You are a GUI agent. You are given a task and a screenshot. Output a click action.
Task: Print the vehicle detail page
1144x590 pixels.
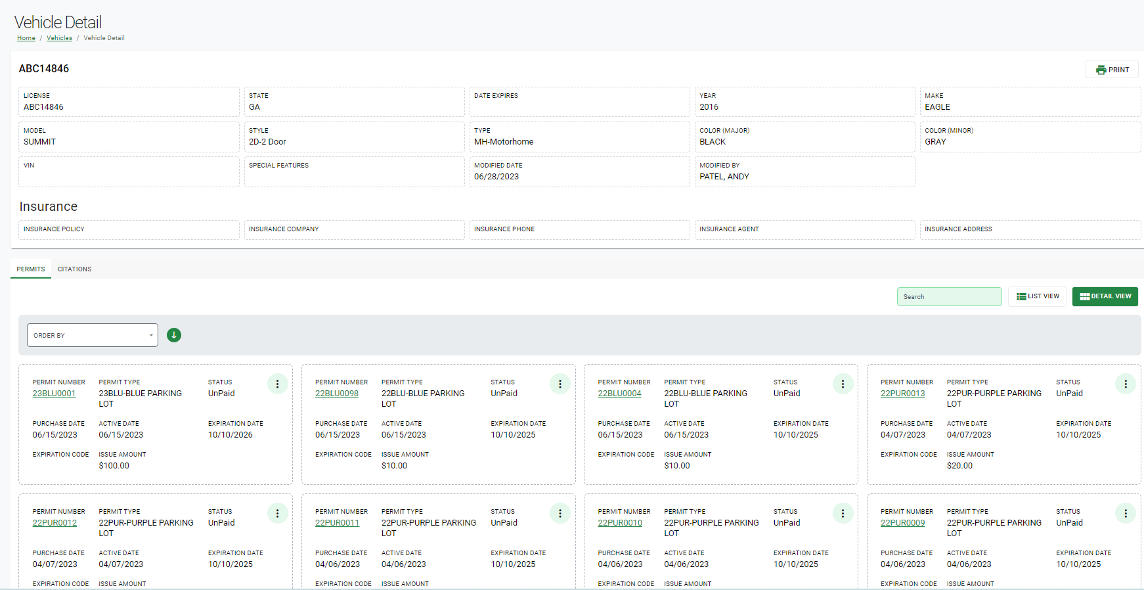[1112, 70]
